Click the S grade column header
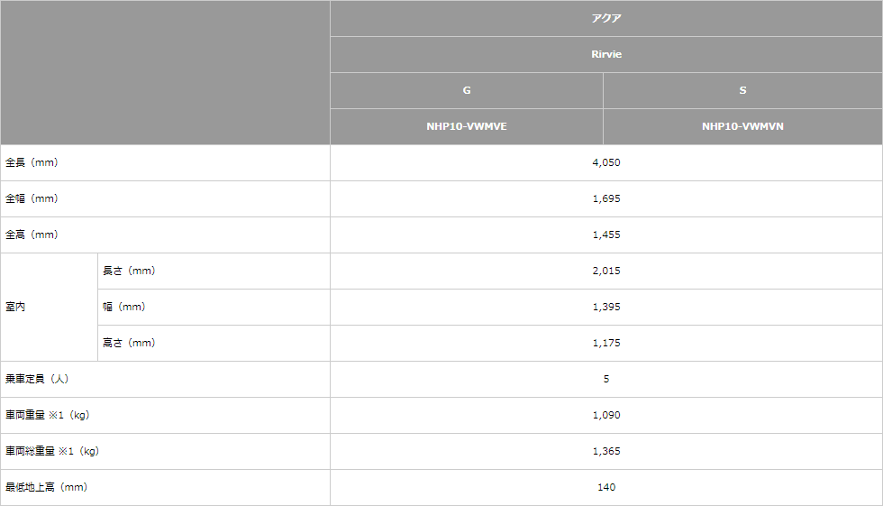883x506 pixels. [742, 91]
